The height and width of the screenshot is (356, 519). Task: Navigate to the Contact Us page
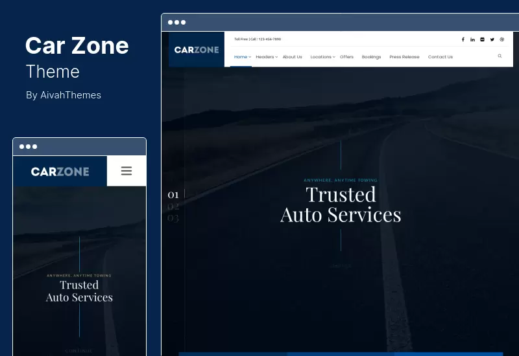coord(441,57)
